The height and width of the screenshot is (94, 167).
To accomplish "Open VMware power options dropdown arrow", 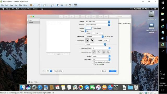I will click(x=34, y=5).
